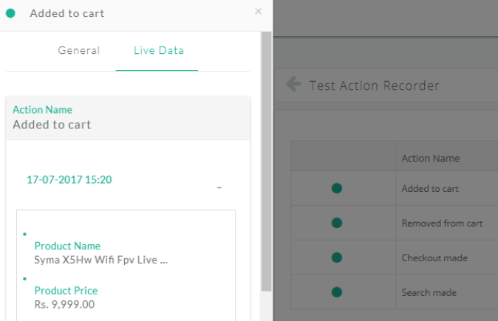Open the Removed from cart action row
This screenshot has width=498, height=321.
pyautogui.click(x=395, y=223)
